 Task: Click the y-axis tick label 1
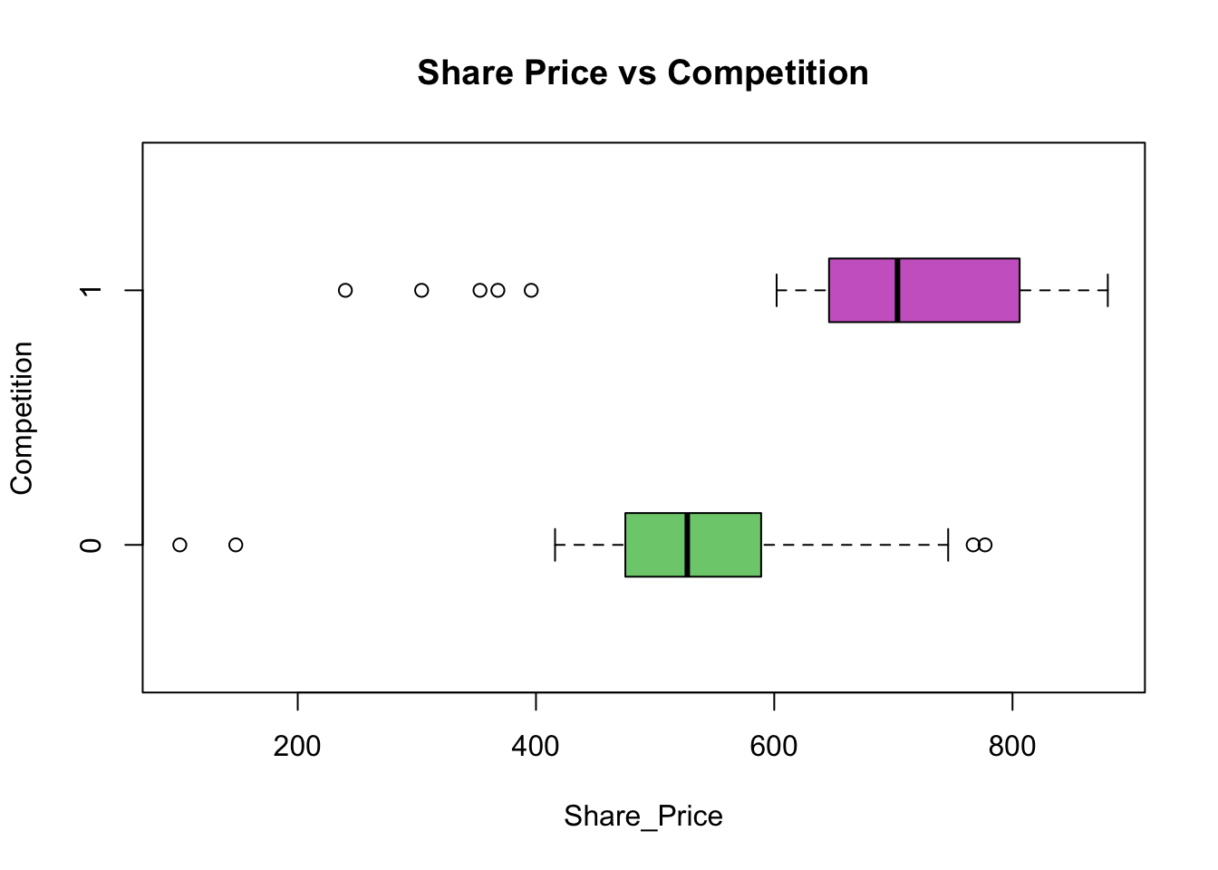click(x=91, y=290)
